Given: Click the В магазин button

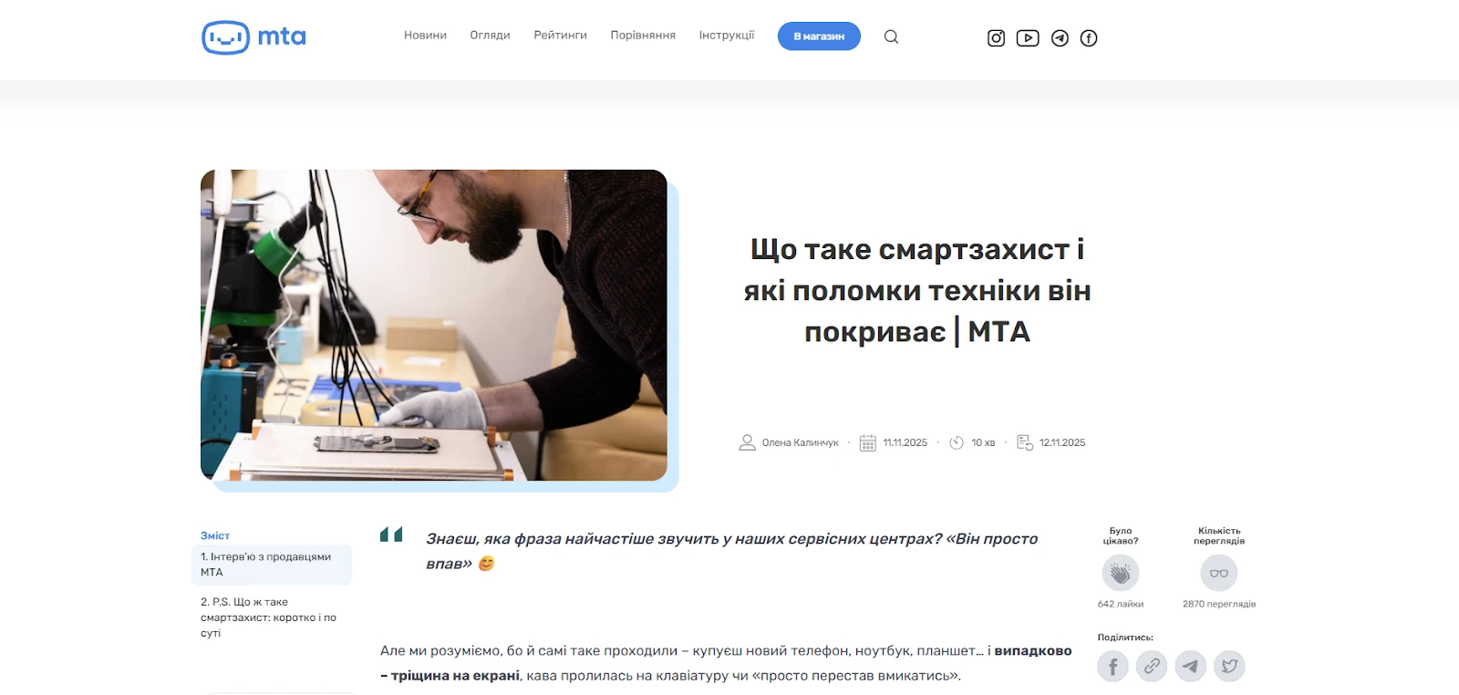Looking at the screenshot, I should pyautogui.click(x=819, y=36).
